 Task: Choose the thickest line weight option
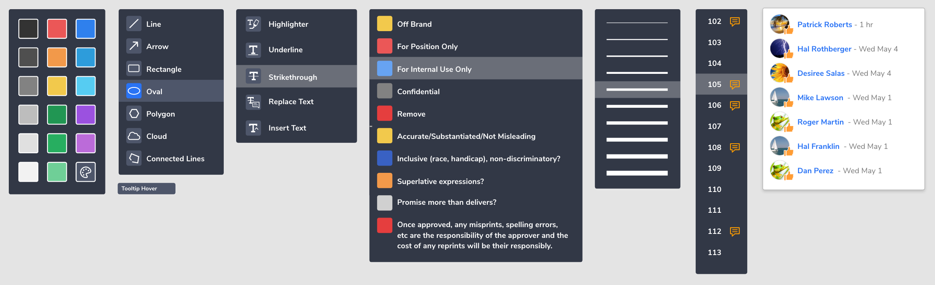tap(637, 173)
